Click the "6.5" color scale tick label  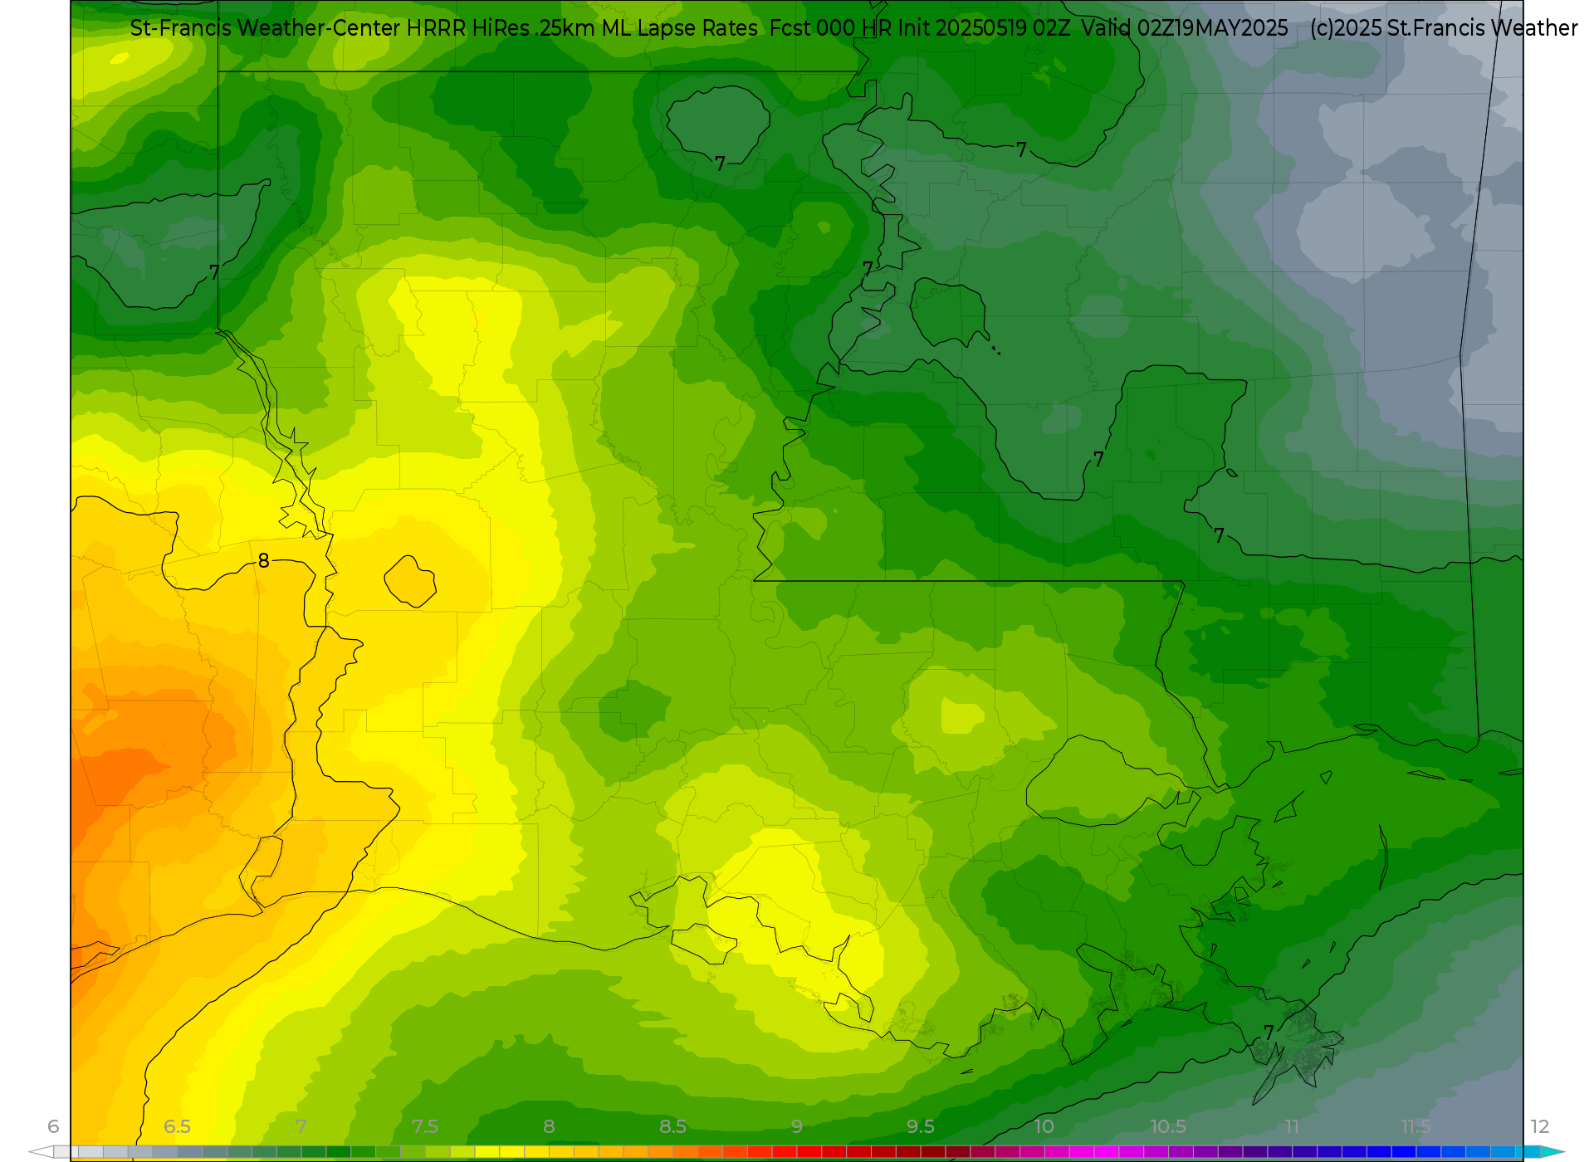pyautogui.click(x=177, y=1126)
